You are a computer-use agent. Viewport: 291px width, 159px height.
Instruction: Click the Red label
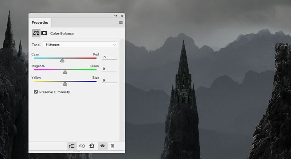click(96, 54)
